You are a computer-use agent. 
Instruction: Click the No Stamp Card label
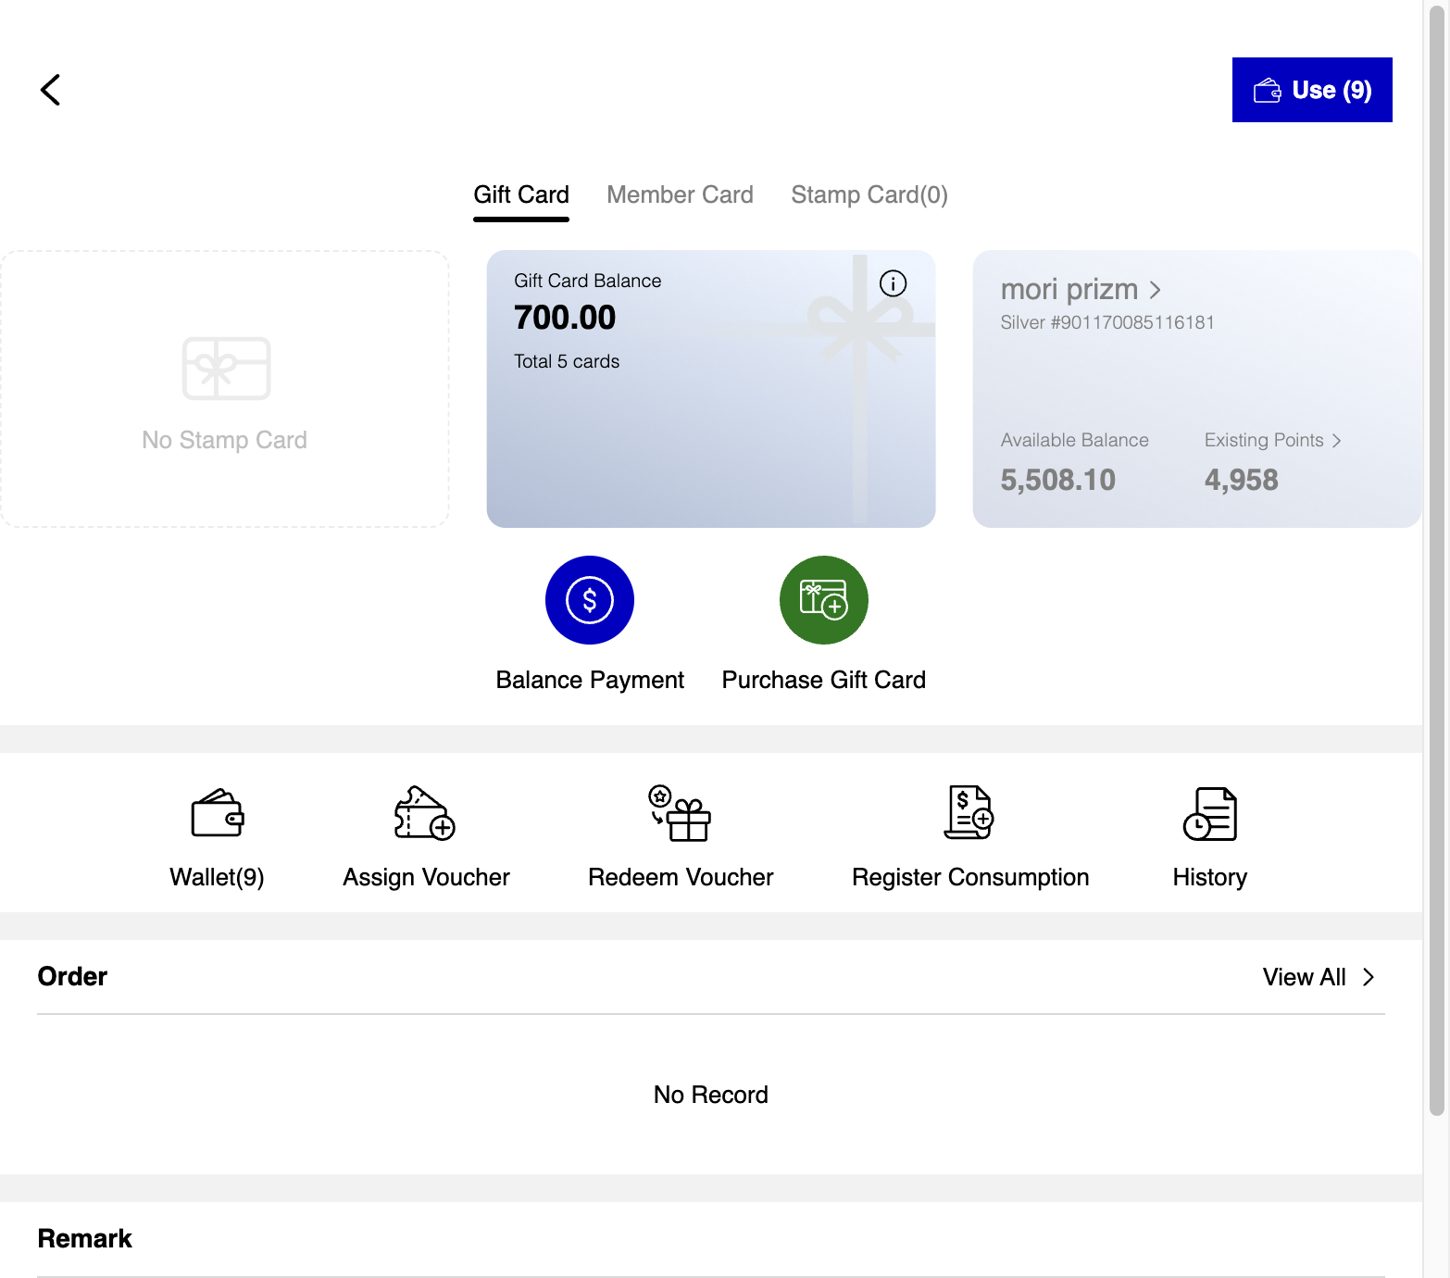224,440
